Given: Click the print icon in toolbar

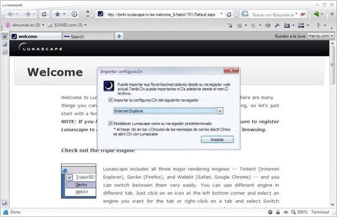Looking at the screenshot, I should point(268,25).
